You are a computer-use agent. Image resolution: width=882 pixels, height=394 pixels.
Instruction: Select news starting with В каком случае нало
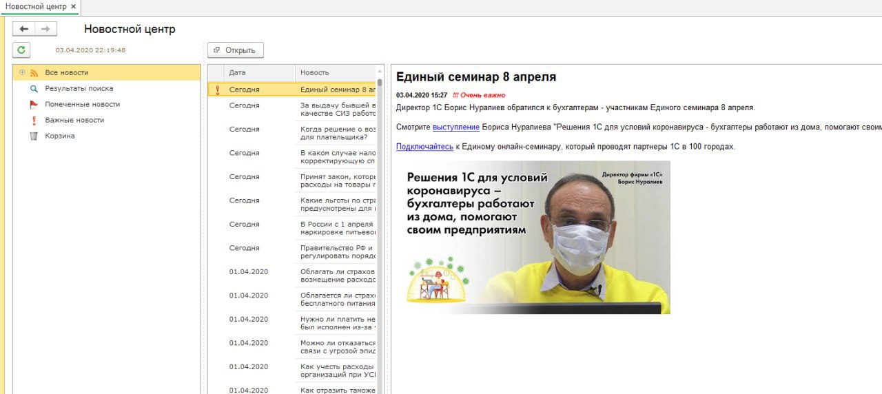(x=292, y=157)
